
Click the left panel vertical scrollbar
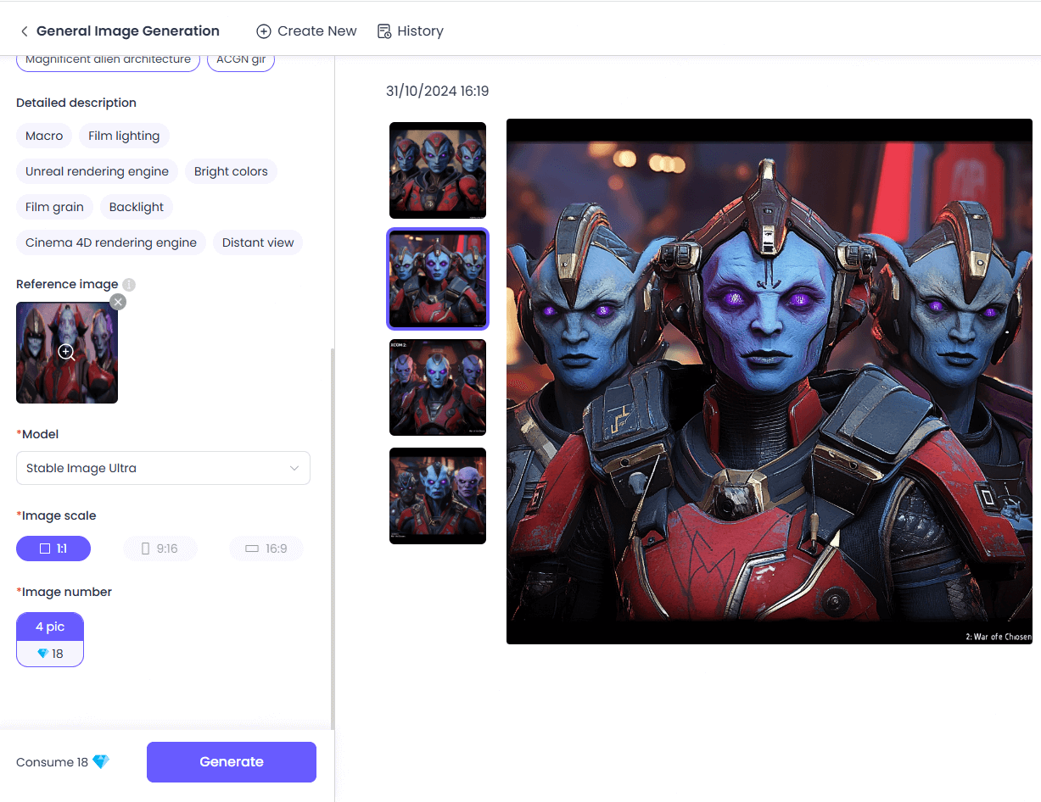coord(332,538)
